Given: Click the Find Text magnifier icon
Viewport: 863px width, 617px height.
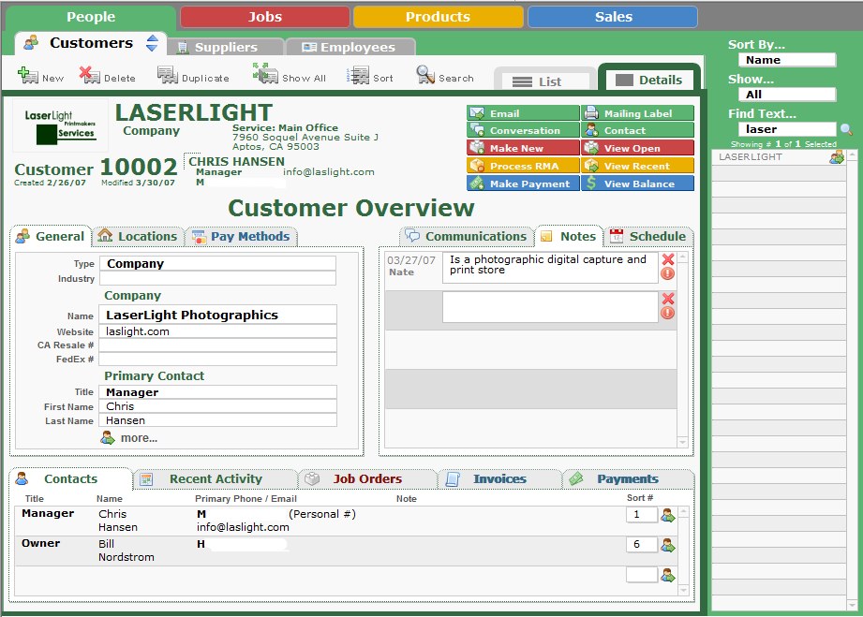Looking at the screenshot, I should (x=846, y=129).
